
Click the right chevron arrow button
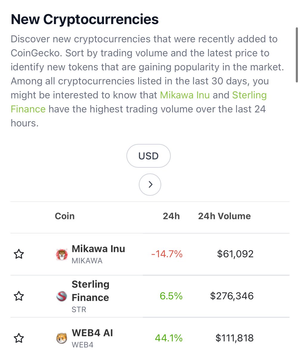point(150,185)
